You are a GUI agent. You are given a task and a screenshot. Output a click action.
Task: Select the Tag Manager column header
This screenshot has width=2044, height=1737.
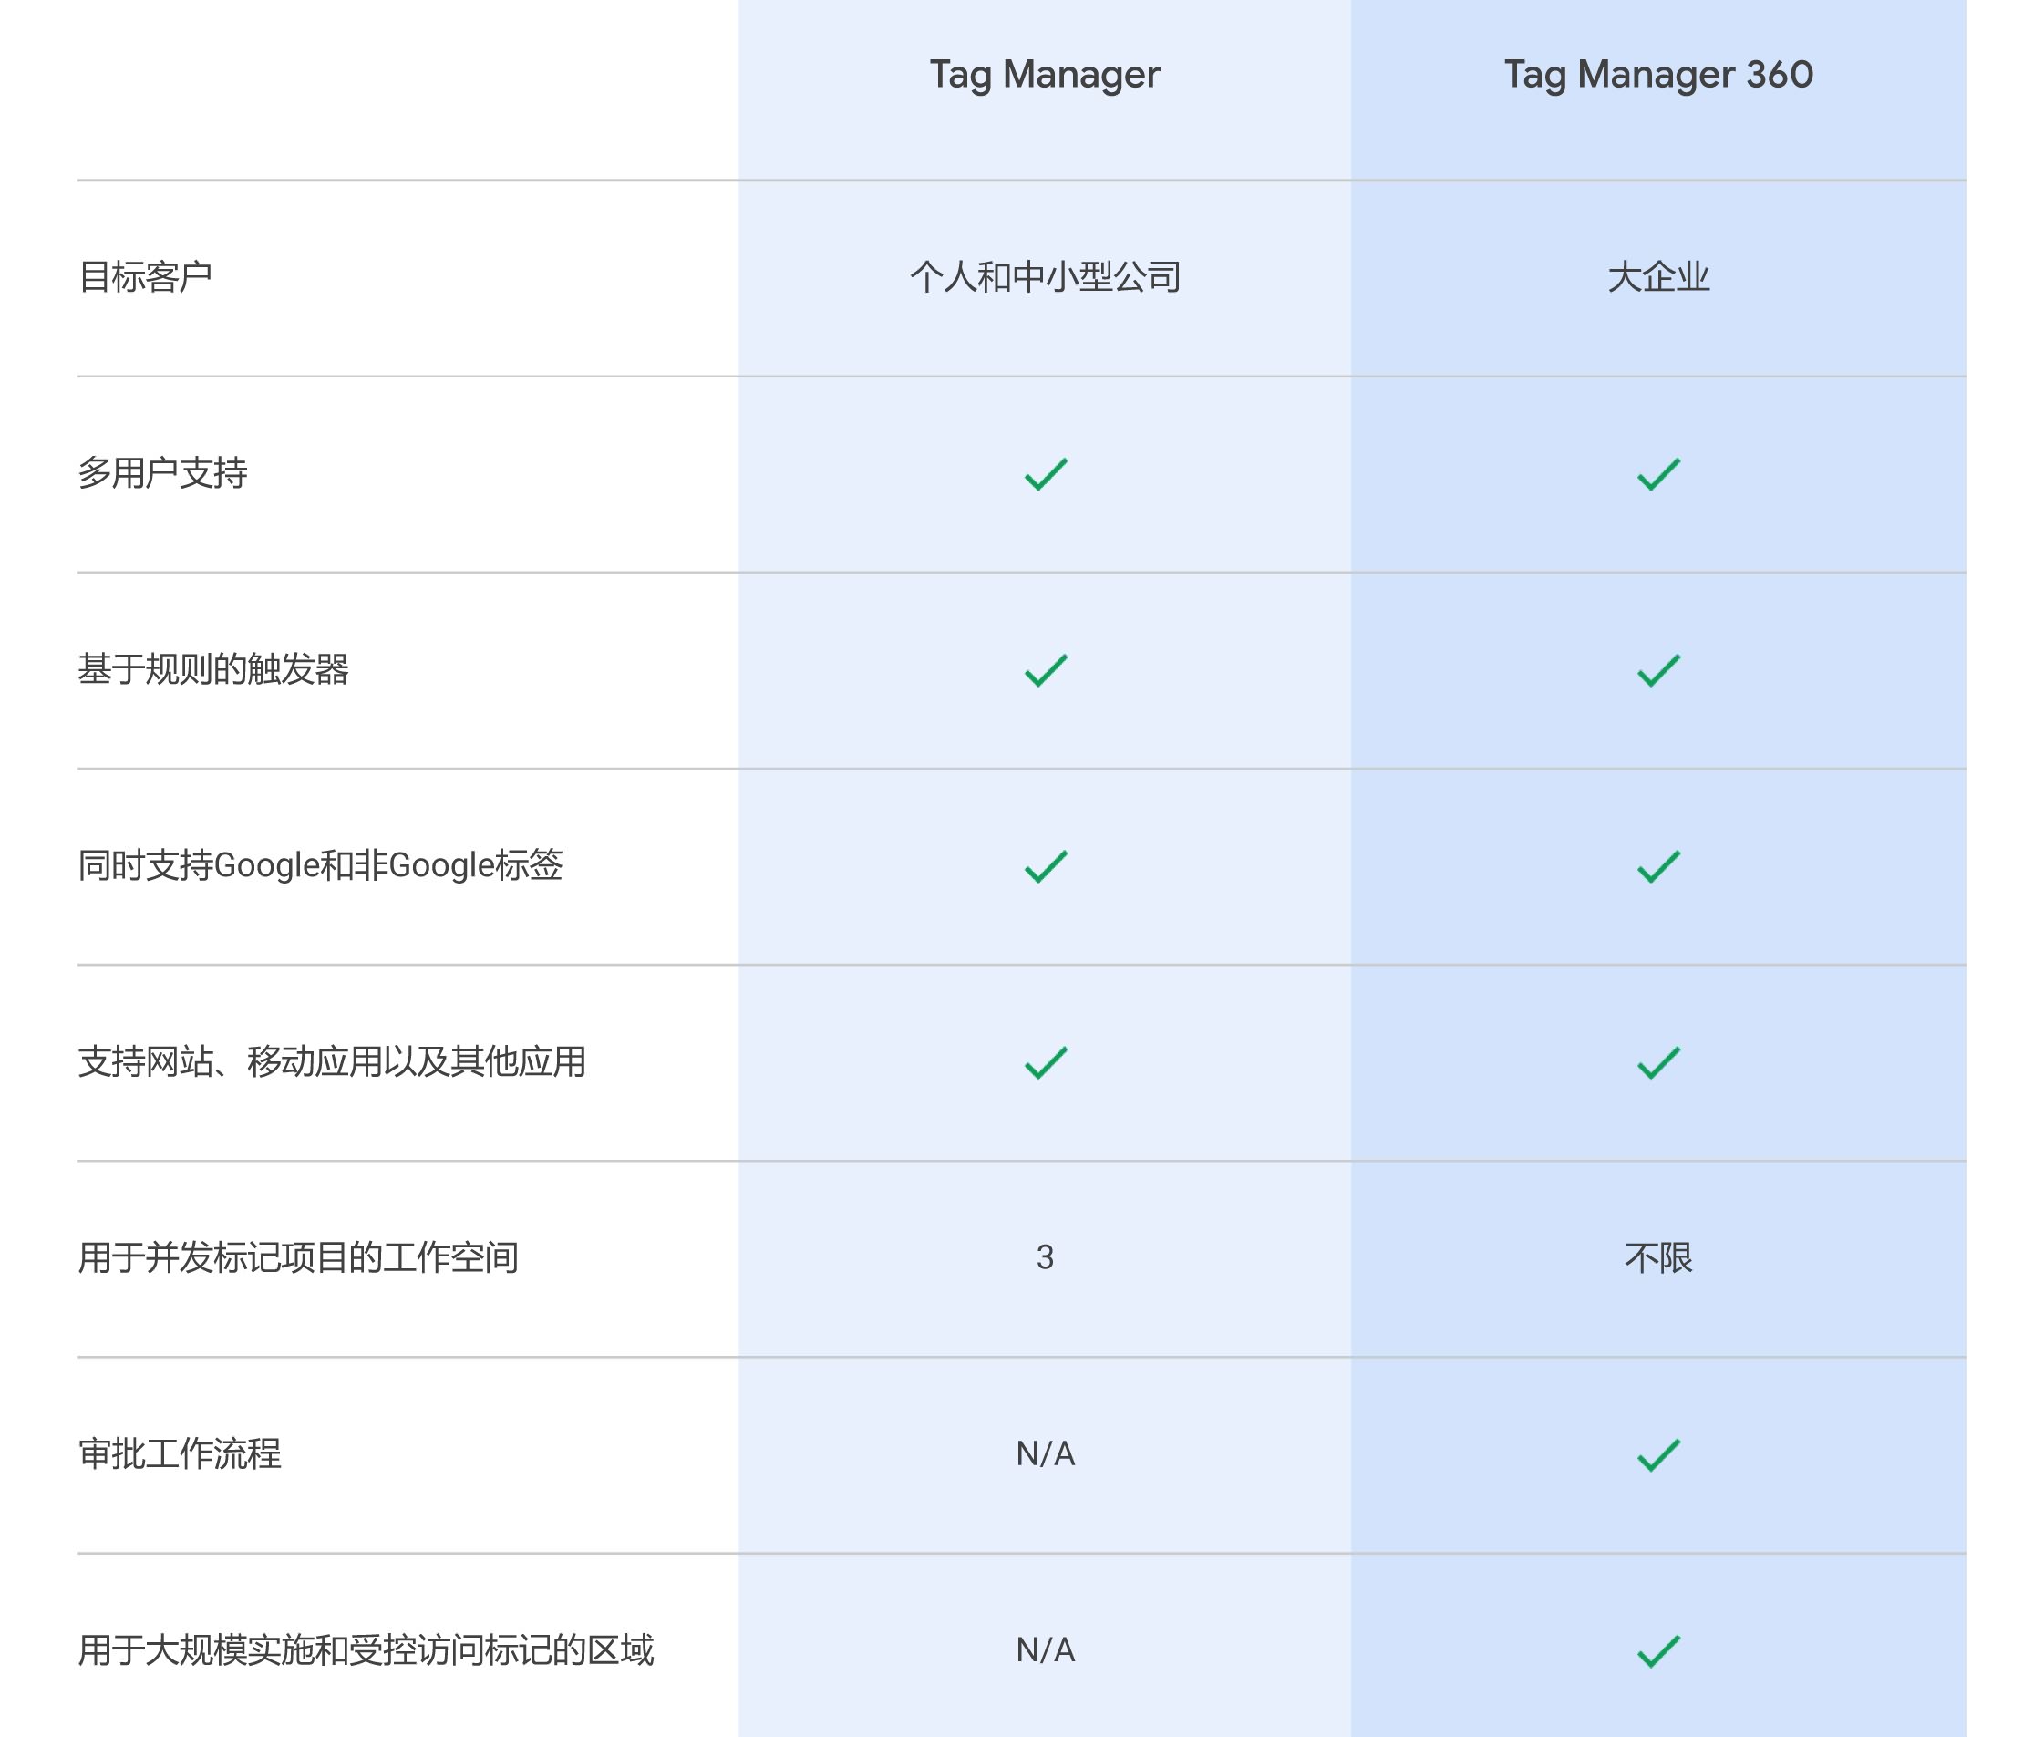(x=1045, y=75)
